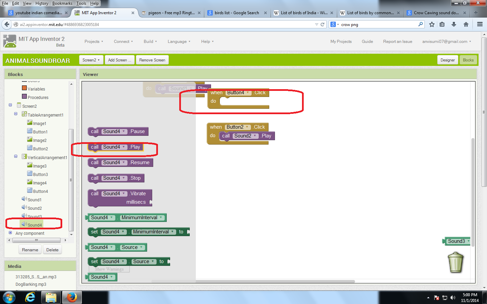Click the speaker icon in the system tray
The width and height of the screenshot is (487, 304).
click(x=453, y=298)
